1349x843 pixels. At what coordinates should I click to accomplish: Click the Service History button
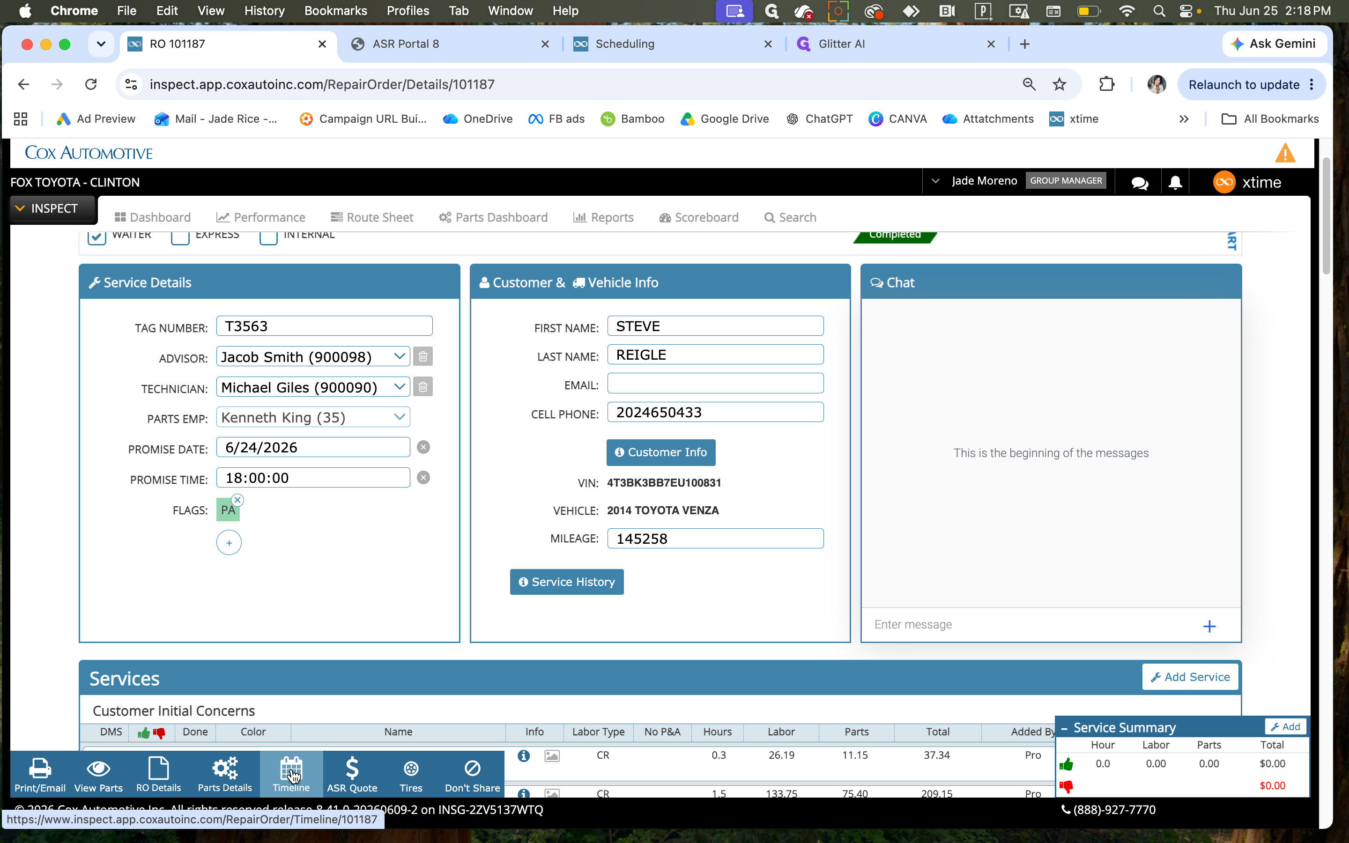point(566,582)
